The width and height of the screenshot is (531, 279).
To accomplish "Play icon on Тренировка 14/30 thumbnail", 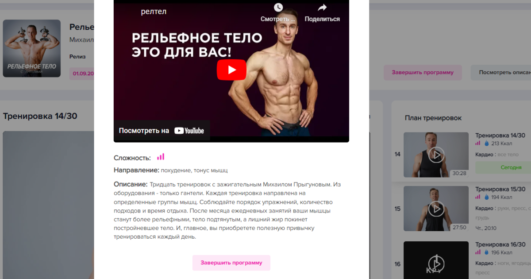I will tap(436, 155).
